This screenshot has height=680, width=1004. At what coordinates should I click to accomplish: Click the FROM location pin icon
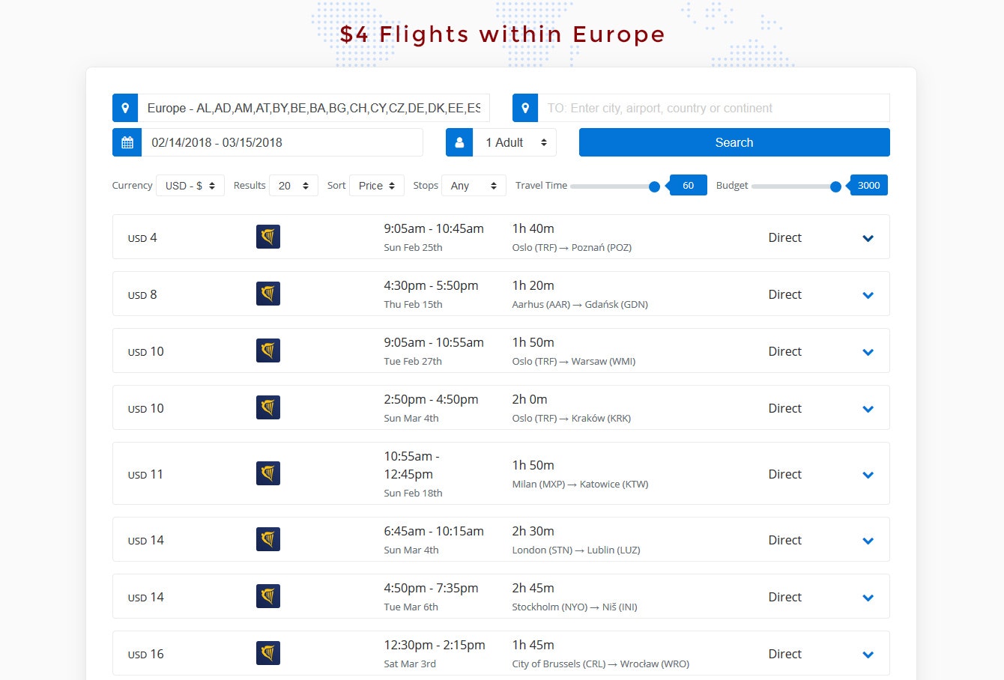point(125,107)
